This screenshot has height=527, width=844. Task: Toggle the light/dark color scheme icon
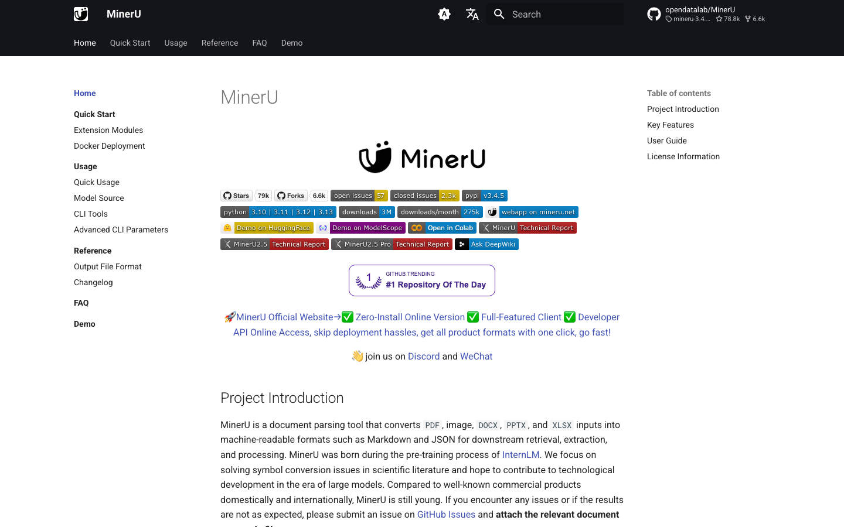click(444, 14)
